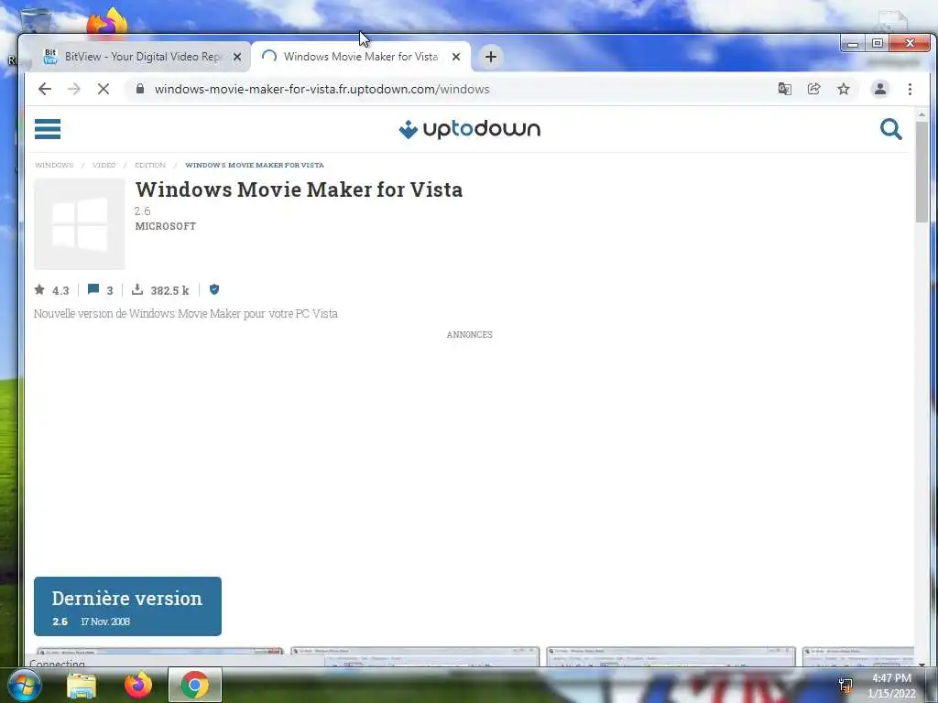Stop loading the page

pos(104,89)
